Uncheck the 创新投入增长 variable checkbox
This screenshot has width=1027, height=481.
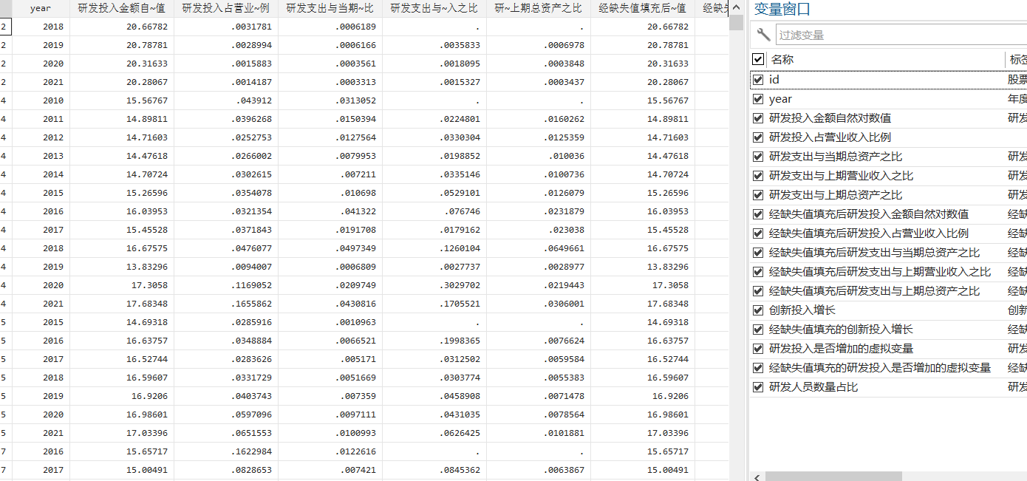tap(758, 310)
